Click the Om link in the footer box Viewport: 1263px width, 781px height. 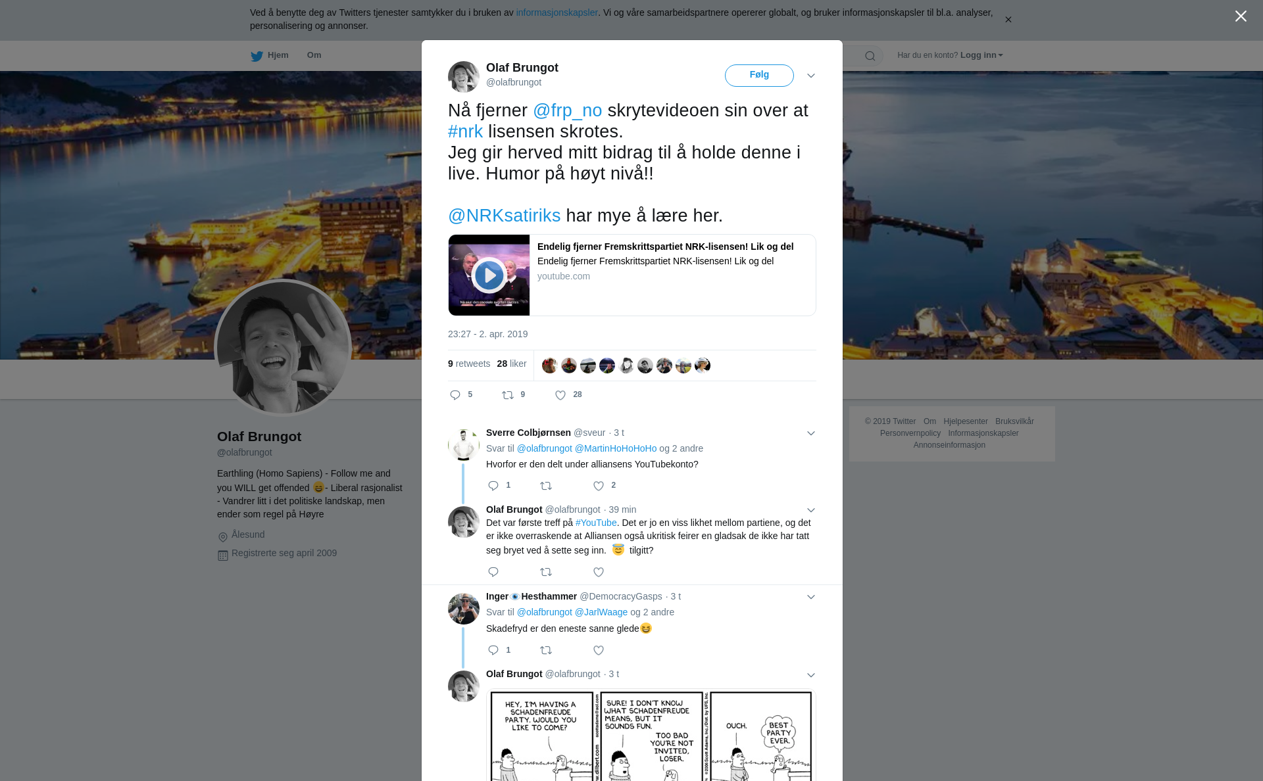[929, 421]
